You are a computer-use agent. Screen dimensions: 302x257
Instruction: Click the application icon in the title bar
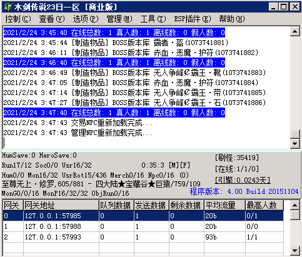click(x=8, y=7)
